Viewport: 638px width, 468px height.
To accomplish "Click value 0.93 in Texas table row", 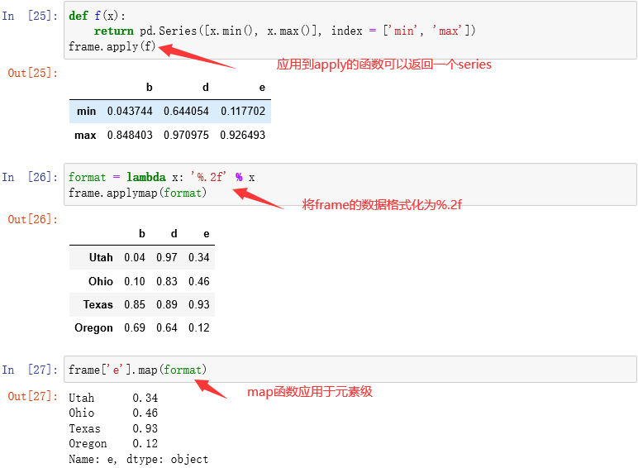I will [199, 305].
